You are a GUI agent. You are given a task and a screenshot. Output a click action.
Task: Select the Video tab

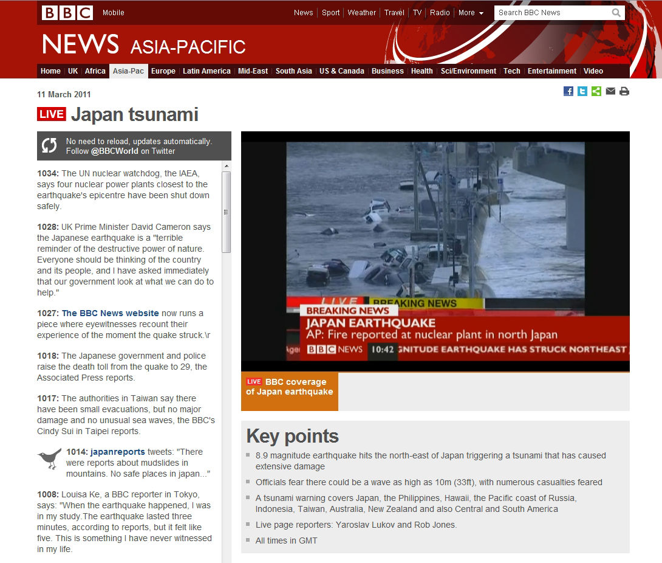tap(593, 71)
